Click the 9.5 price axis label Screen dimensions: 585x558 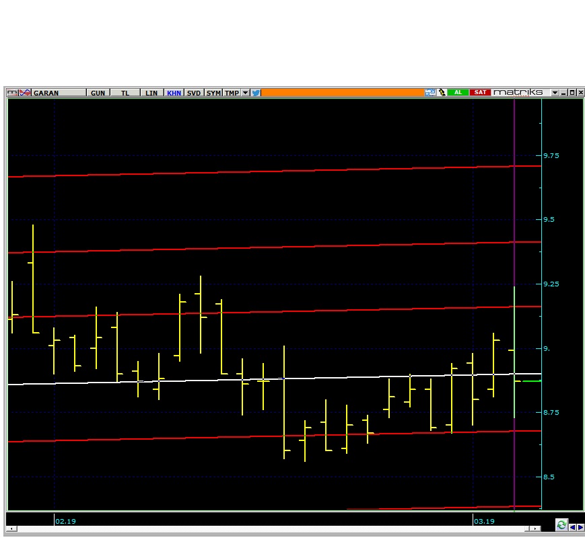tap(549, 219)
